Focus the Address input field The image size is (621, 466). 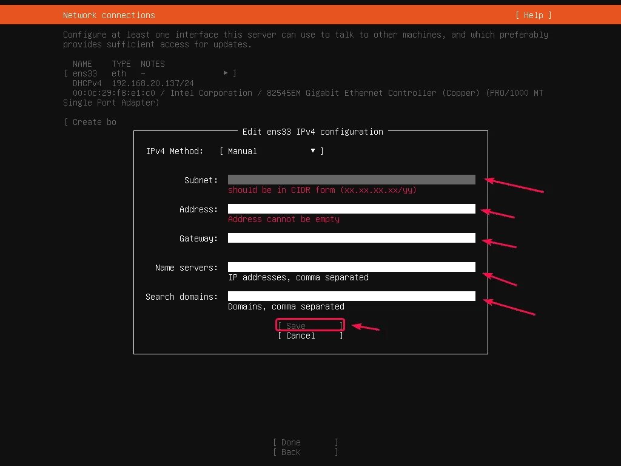(x=351, y=209)
